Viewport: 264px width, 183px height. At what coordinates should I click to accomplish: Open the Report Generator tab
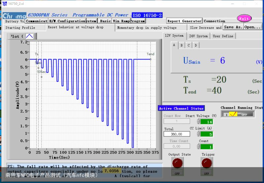tap(184, 21)
